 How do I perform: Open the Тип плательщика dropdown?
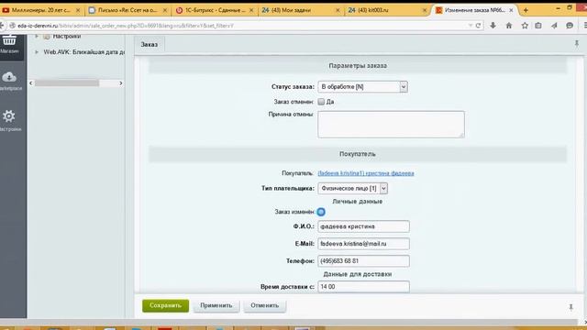(352, 188)
